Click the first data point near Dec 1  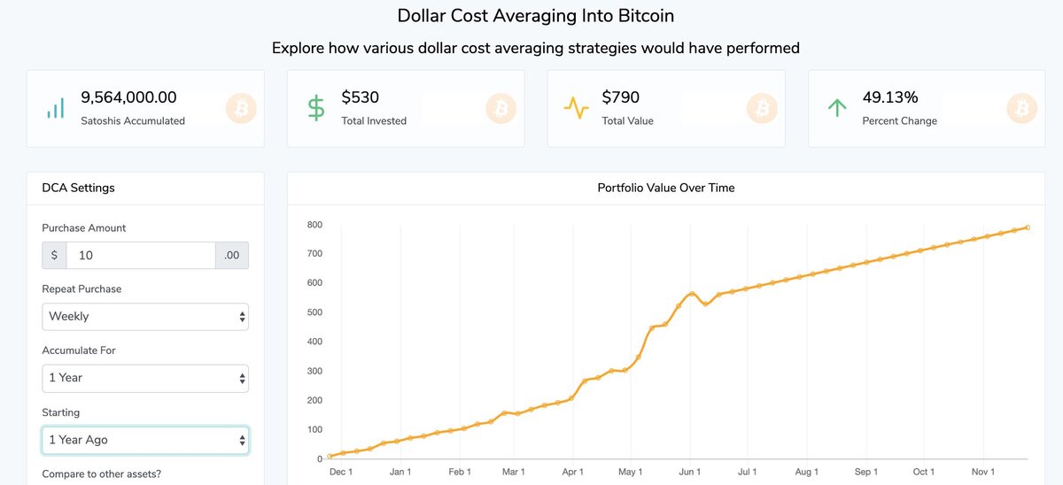point(330,457)
